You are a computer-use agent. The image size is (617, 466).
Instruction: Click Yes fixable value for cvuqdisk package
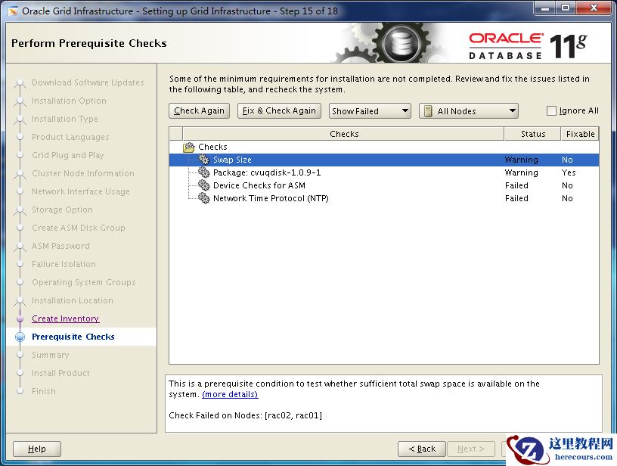pos(569,172)
